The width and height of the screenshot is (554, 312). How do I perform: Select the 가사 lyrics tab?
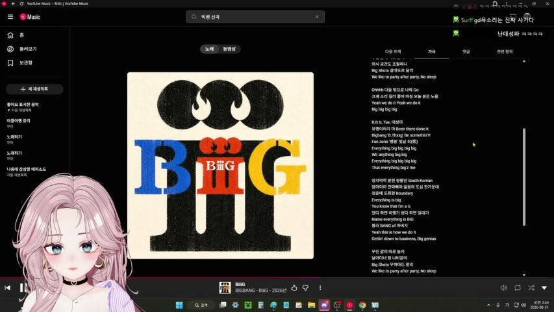[x=432, y=51]
